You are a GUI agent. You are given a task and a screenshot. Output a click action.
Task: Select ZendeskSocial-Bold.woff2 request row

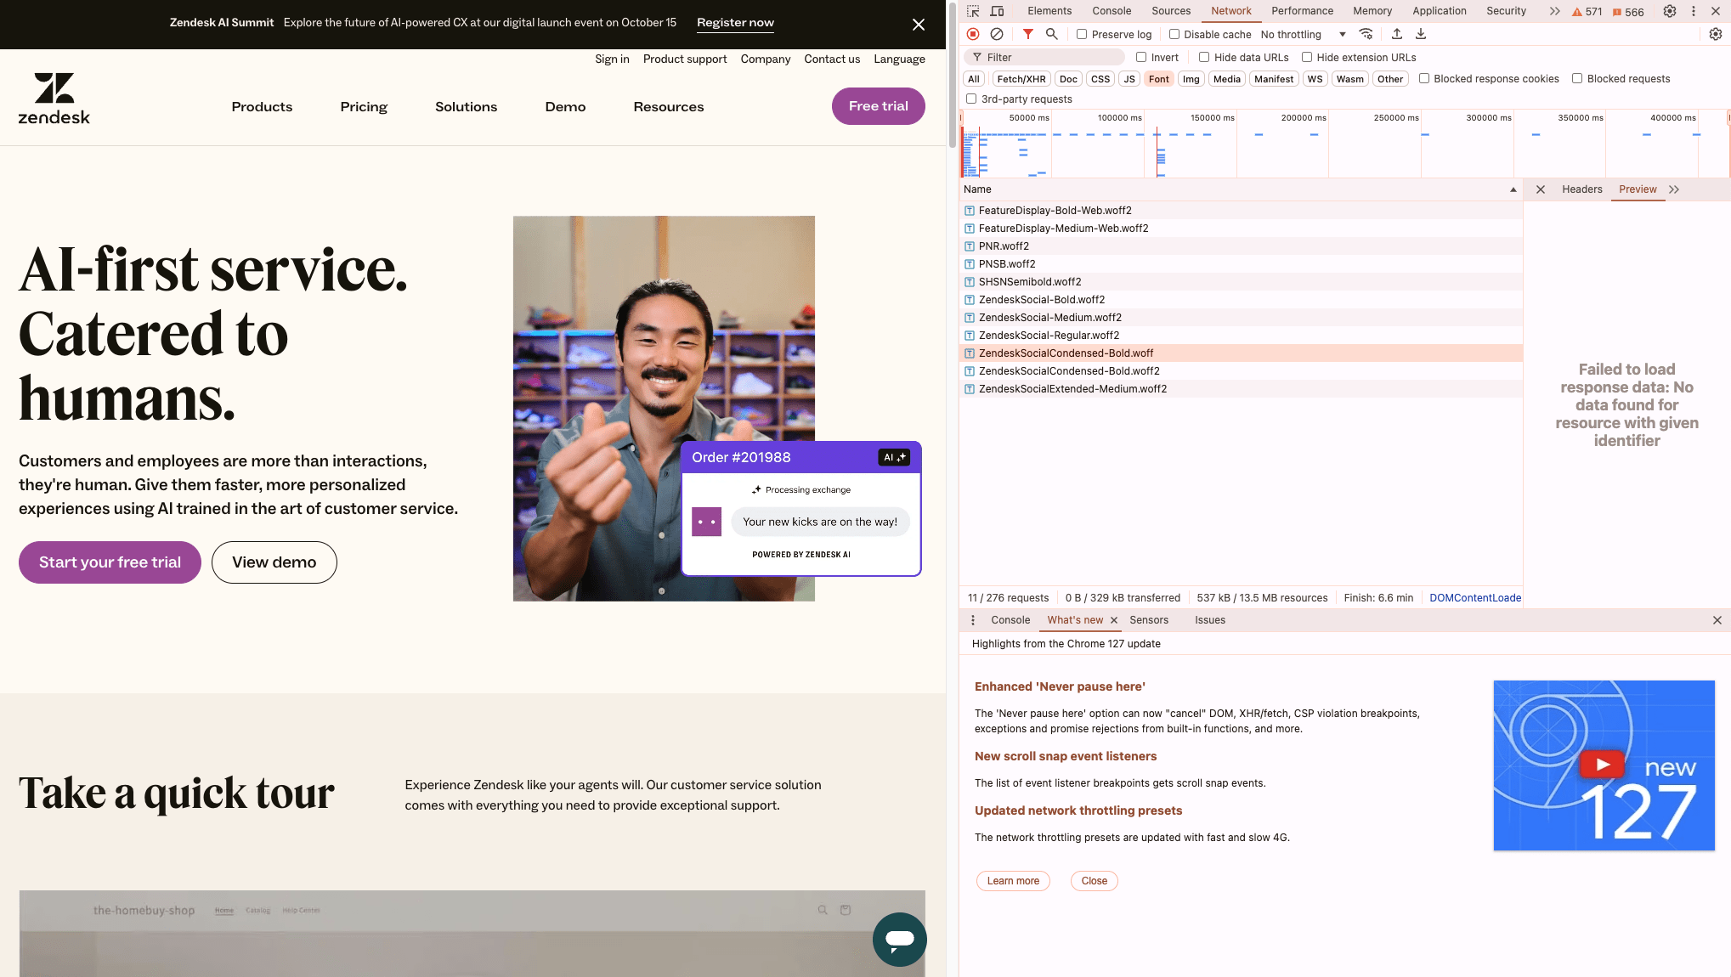[x=1042, y=300]
